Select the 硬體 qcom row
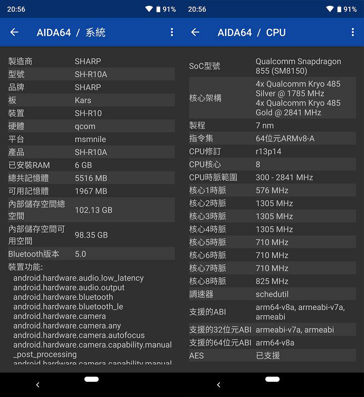Screen dimensions: 364x397 pyautogui.click(x=92, y=126)
